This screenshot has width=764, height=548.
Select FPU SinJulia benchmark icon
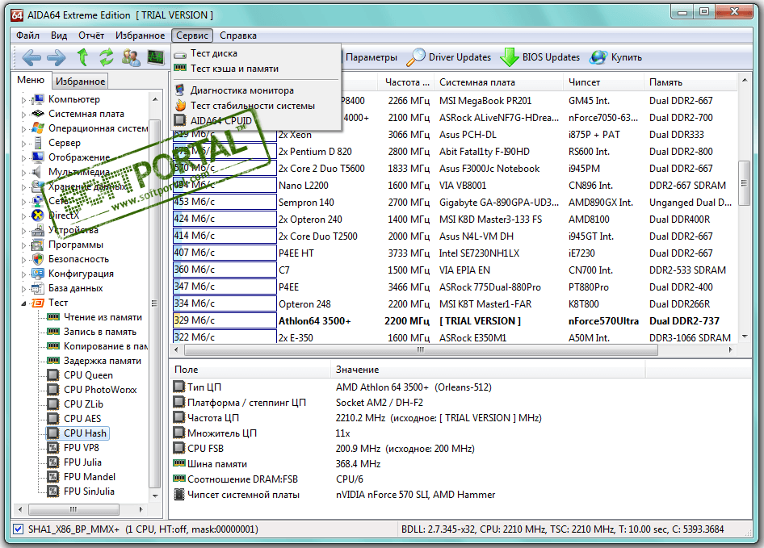[x=53, y=491]
